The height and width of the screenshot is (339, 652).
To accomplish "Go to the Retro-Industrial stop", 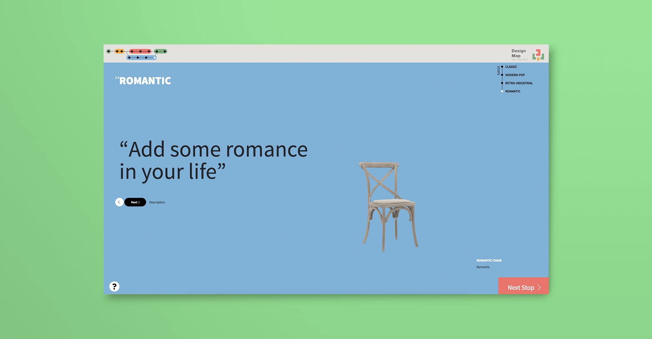I will tap(519, 83).
